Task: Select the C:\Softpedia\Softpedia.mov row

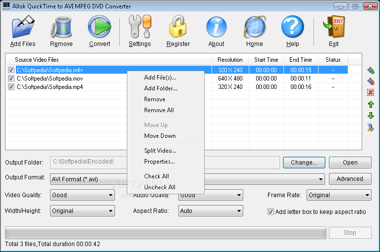Action: (x=50, y=79)
